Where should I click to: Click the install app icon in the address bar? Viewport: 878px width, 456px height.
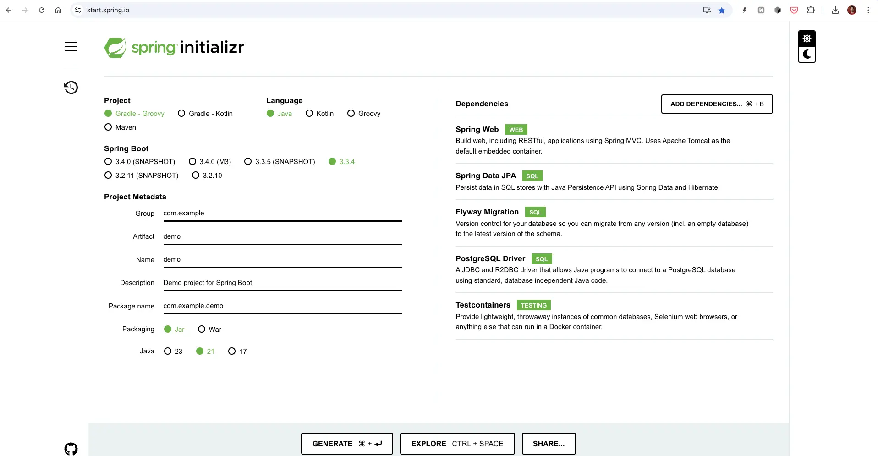click(707, 10)
